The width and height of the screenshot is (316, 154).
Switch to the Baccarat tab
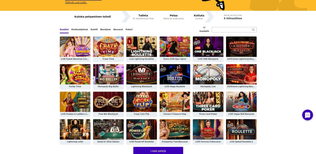118,29
